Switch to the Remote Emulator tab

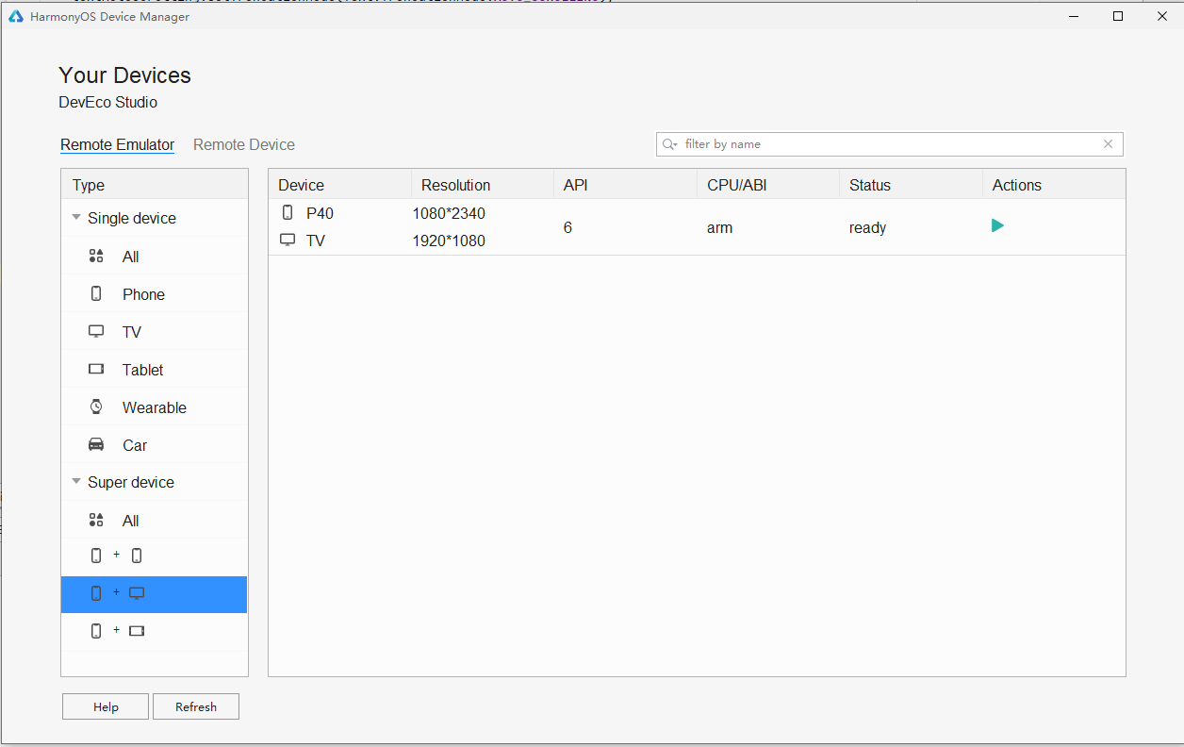[117, 144]
